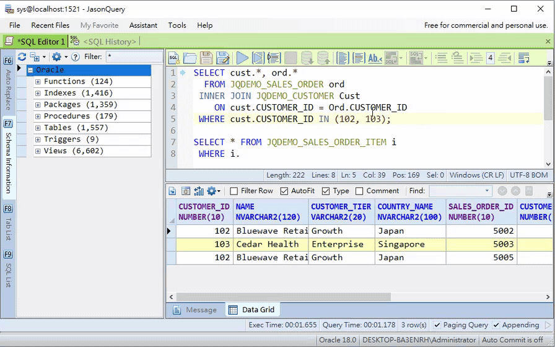555x347 pixels.
Task: Create a new SQL file
Action: coord(174,58)
